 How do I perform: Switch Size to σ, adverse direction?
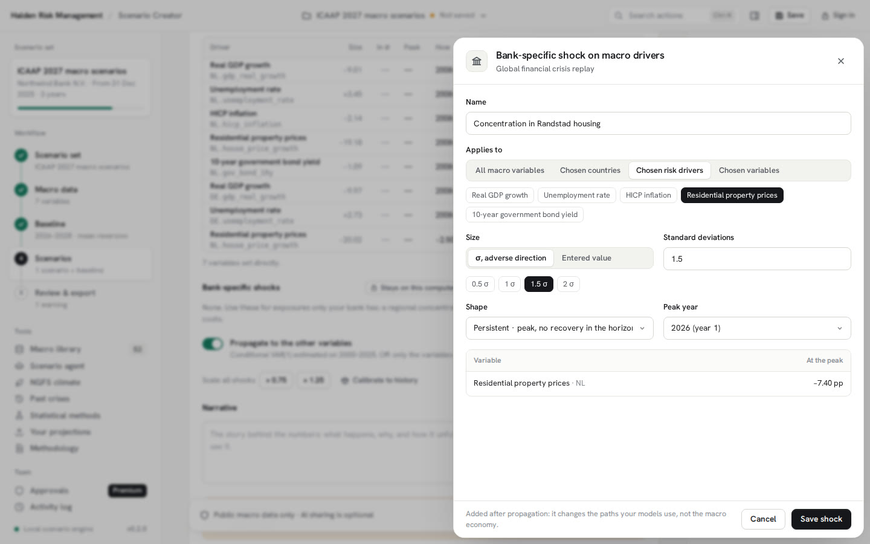tap(511, 258)
